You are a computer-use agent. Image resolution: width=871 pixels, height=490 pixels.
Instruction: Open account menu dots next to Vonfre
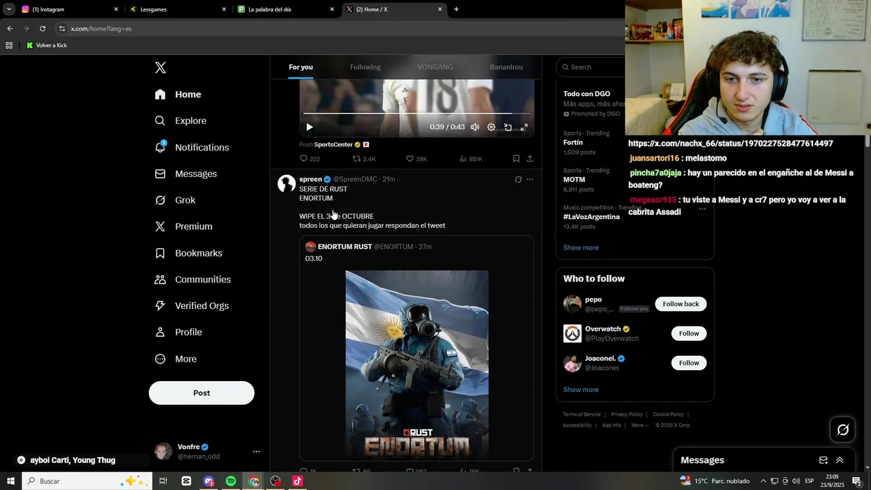[256, 451]
